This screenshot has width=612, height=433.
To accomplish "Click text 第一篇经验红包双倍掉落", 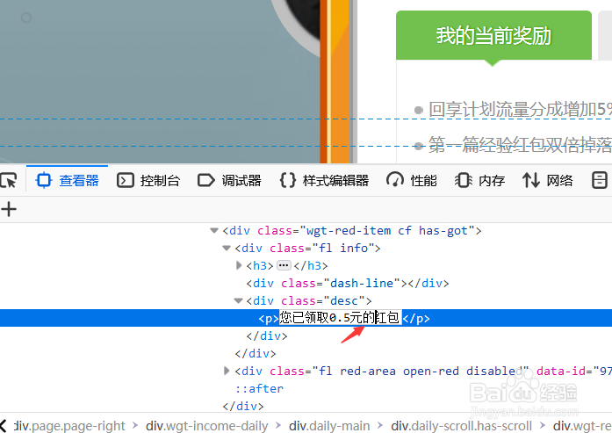I will tap(520, 145).
